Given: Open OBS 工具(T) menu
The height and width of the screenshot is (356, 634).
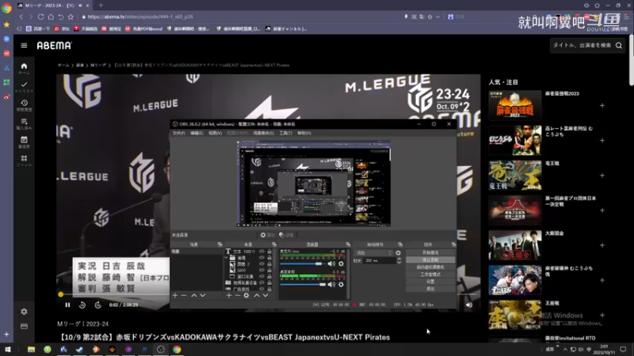Looking at the screenshot, I should pos(285,133).
